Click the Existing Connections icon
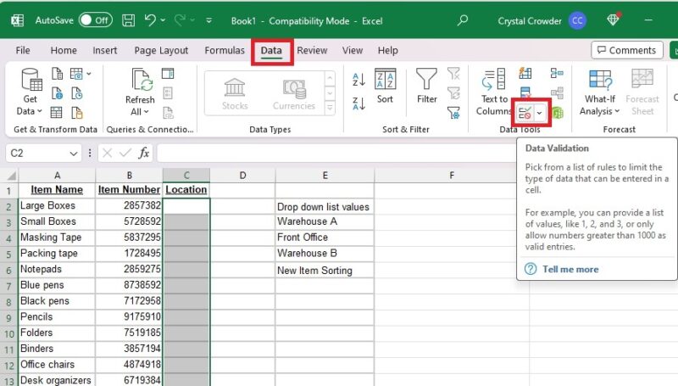This screenshot has height=386, width=678. (77, 113)
